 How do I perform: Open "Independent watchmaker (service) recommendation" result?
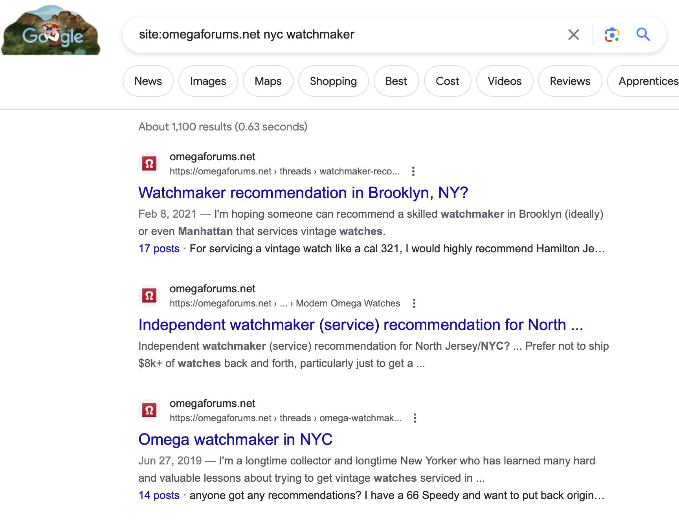360,325
